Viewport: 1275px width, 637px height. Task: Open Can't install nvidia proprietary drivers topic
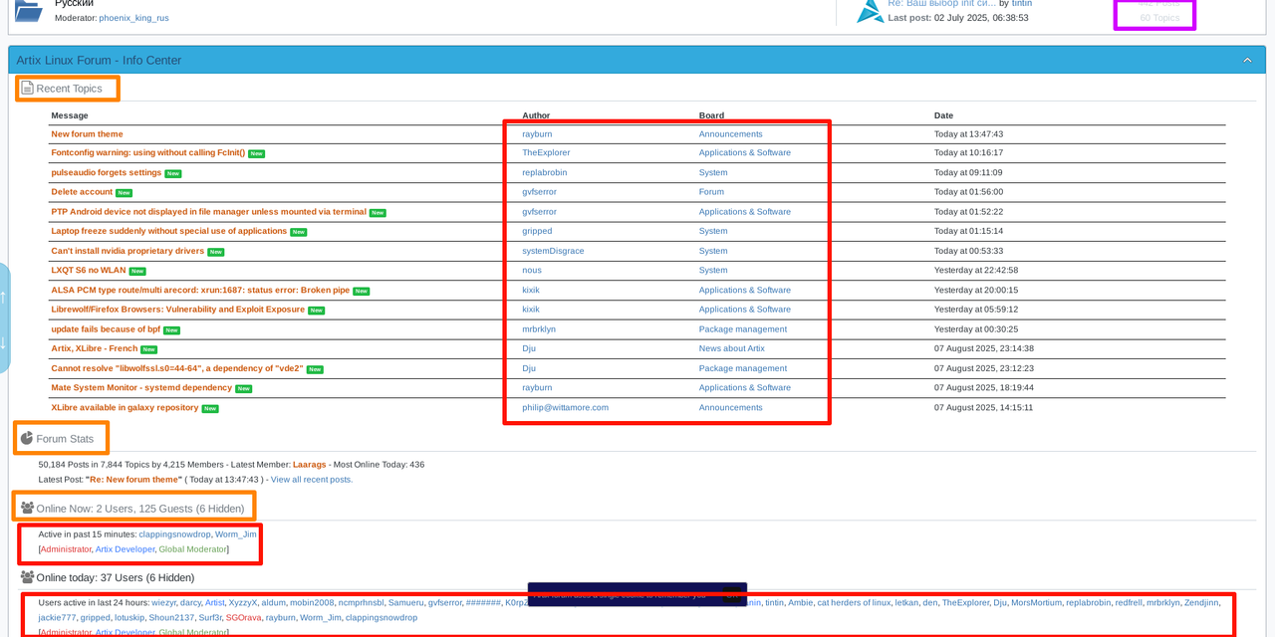click(127, 251)
